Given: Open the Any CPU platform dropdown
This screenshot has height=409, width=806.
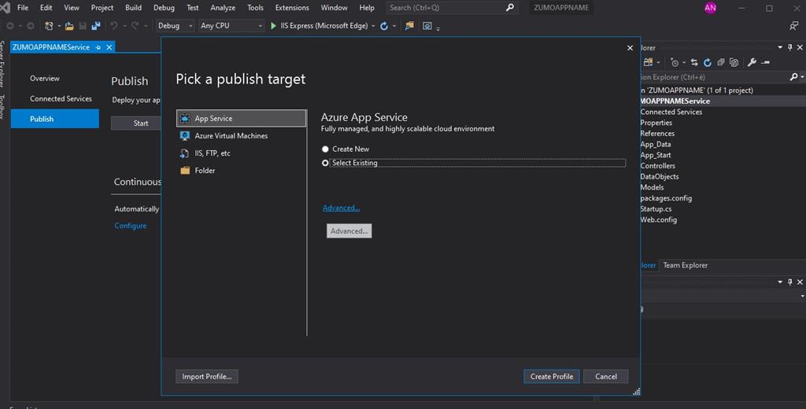Looking at the screenshot, I should point(231,26).
